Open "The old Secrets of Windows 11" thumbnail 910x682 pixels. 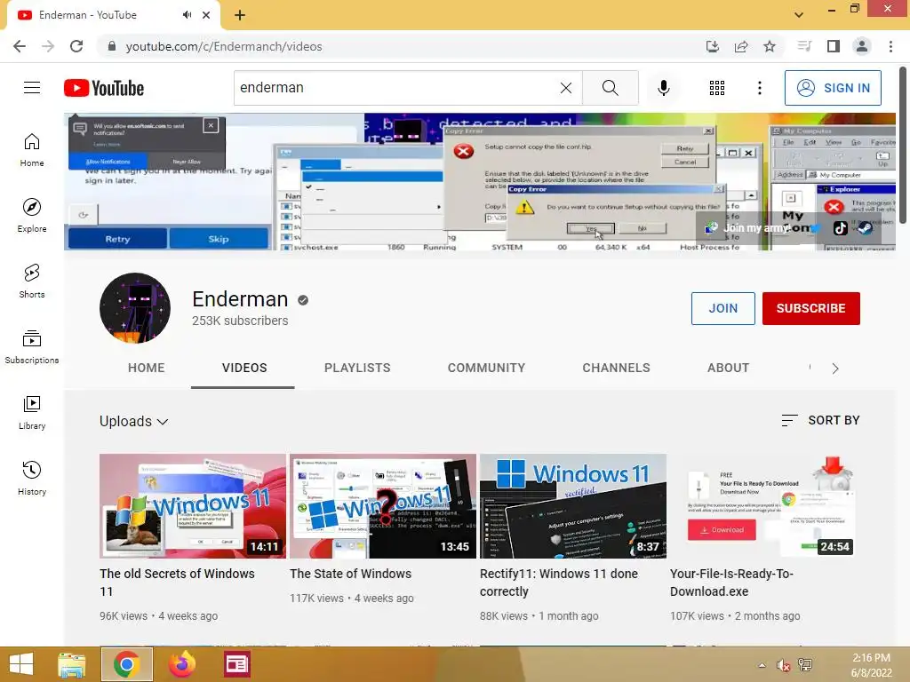coord(193,505)
